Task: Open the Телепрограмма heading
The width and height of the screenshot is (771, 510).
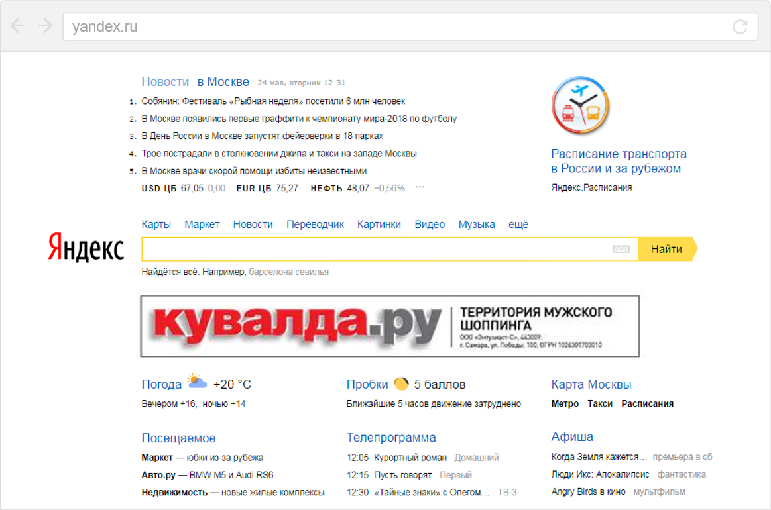Action: click(391, 437)
